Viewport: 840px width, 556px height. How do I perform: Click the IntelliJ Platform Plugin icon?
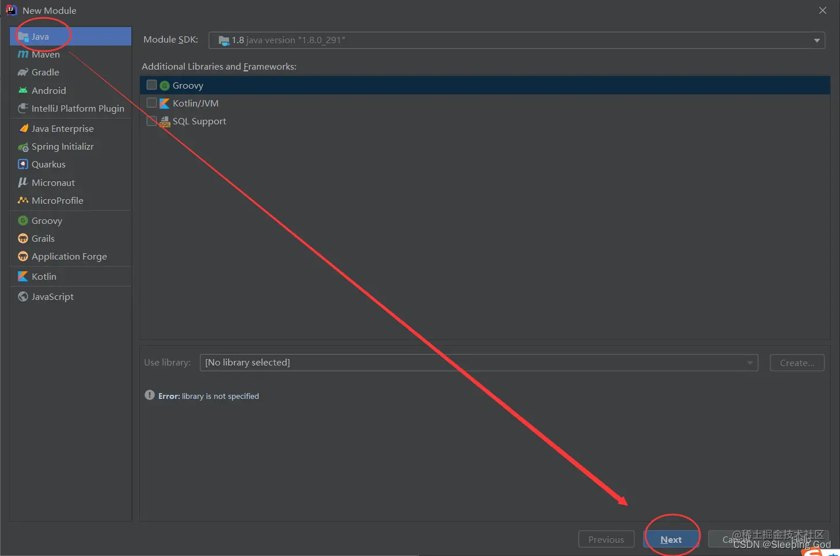pyautogui.click(x=23, y=108)
